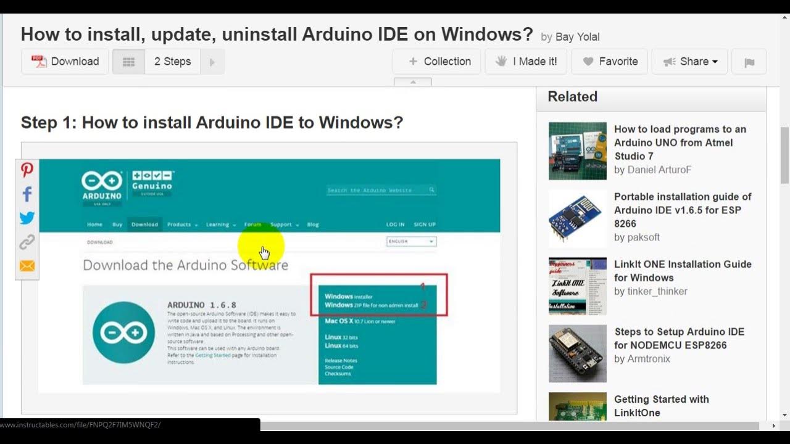
Task: Click the I Made it! button
Action: pyautogui.click(x=525, y=62)
